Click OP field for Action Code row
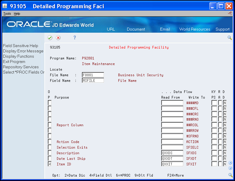This screenshot has width=235, height=181. (50, 142)
